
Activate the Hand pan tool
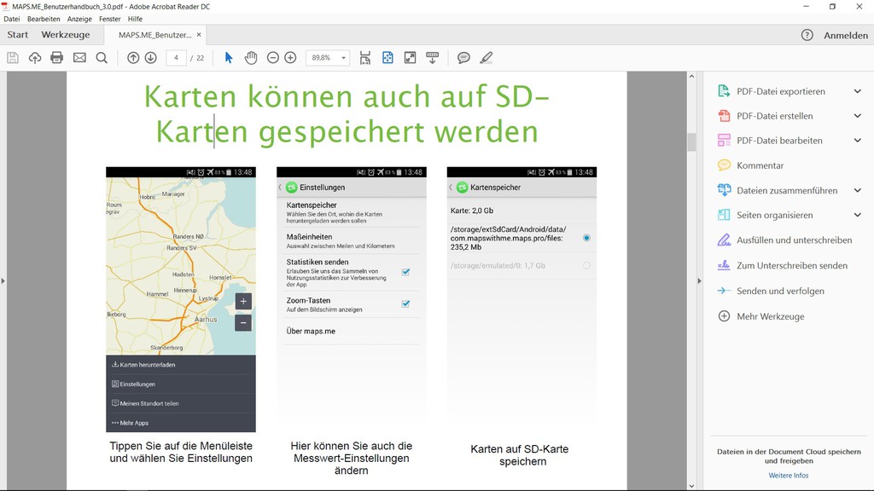(x=251, y=57)
